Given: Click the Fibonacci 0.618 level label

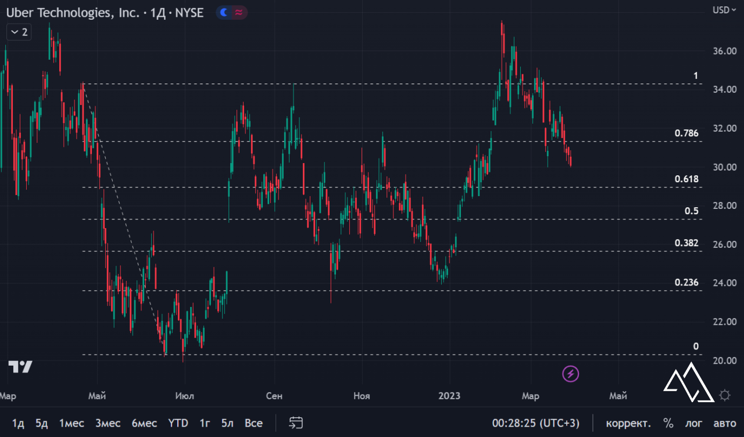Looking at the screenshot, I should click(x=686, y=179).
